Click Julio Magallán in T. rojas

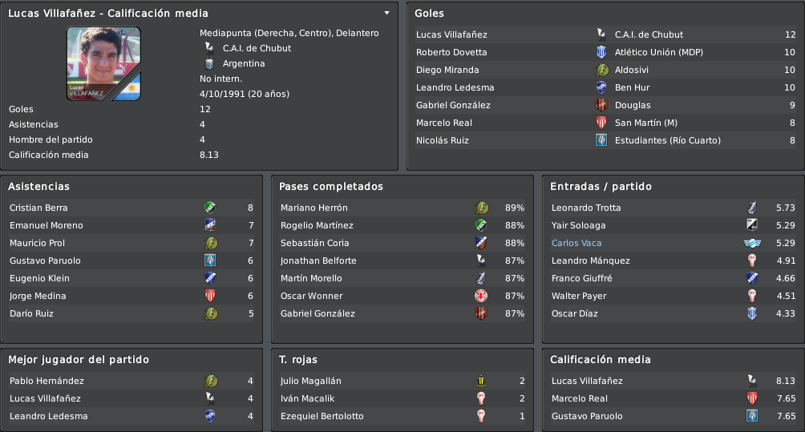point(310,381)
